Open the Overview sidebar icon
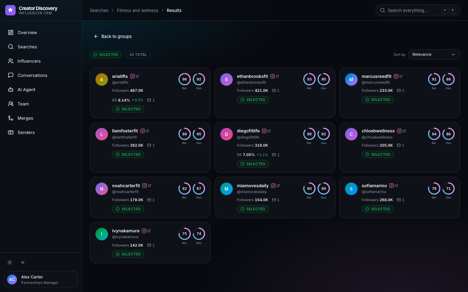468x292 pixels. point(11,32)
